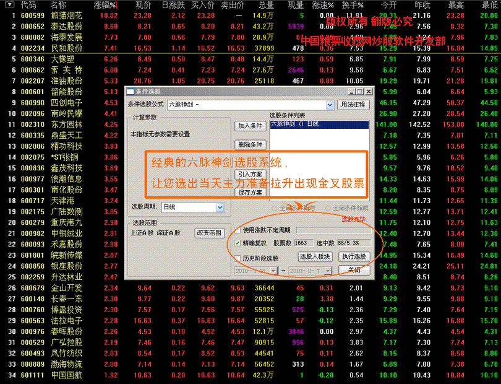Sort by the 代码 column header
The width and height of the screenshot is (501, 384).
pos(28,5)
